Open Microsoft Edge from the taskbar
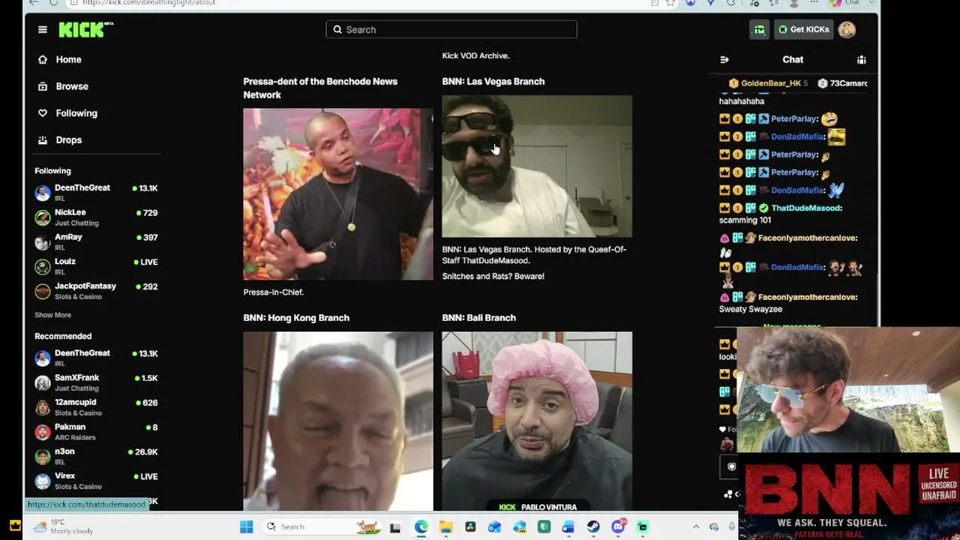Image resolution: width=960 pixels, height=540 pixels. click(421, 526)
